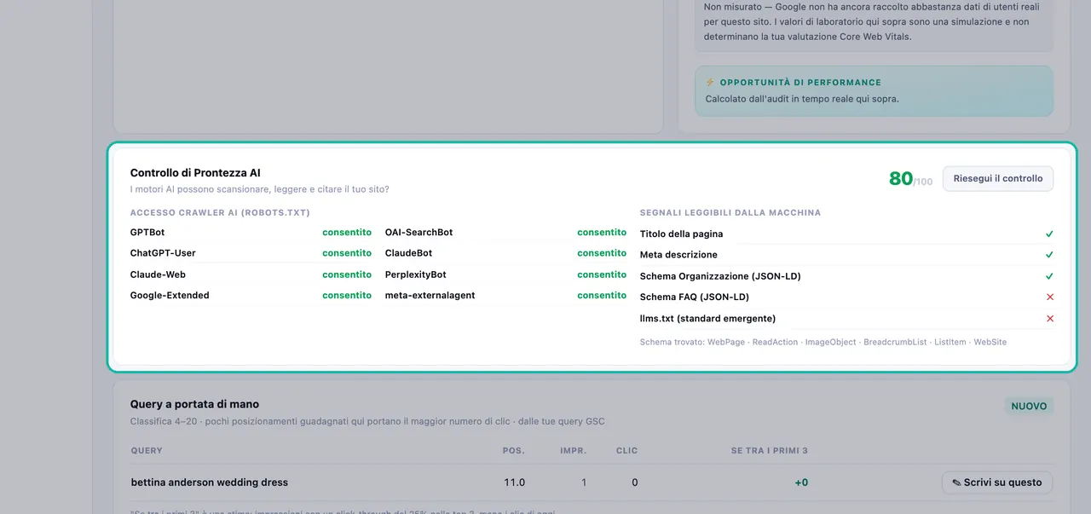Click the consentito status for meta-externalagent
The image size is (1091, 514).
click(602, 295)
